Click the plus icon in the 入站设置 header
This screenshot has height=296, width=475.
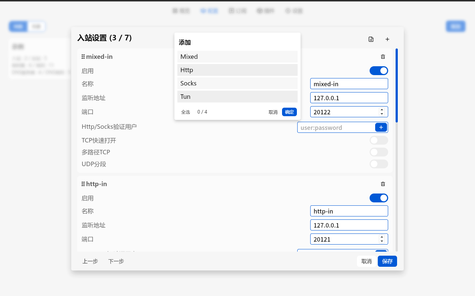[387, 39]
